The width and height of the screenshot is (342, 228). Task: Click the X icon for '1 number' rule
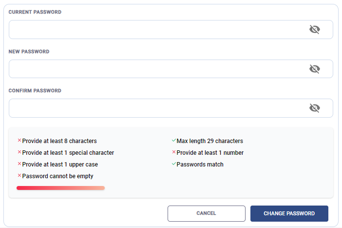[x=174, y=152]
